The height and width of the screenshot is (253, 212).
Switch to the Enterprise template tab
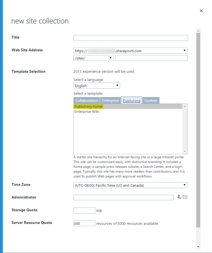click(111, 100)
